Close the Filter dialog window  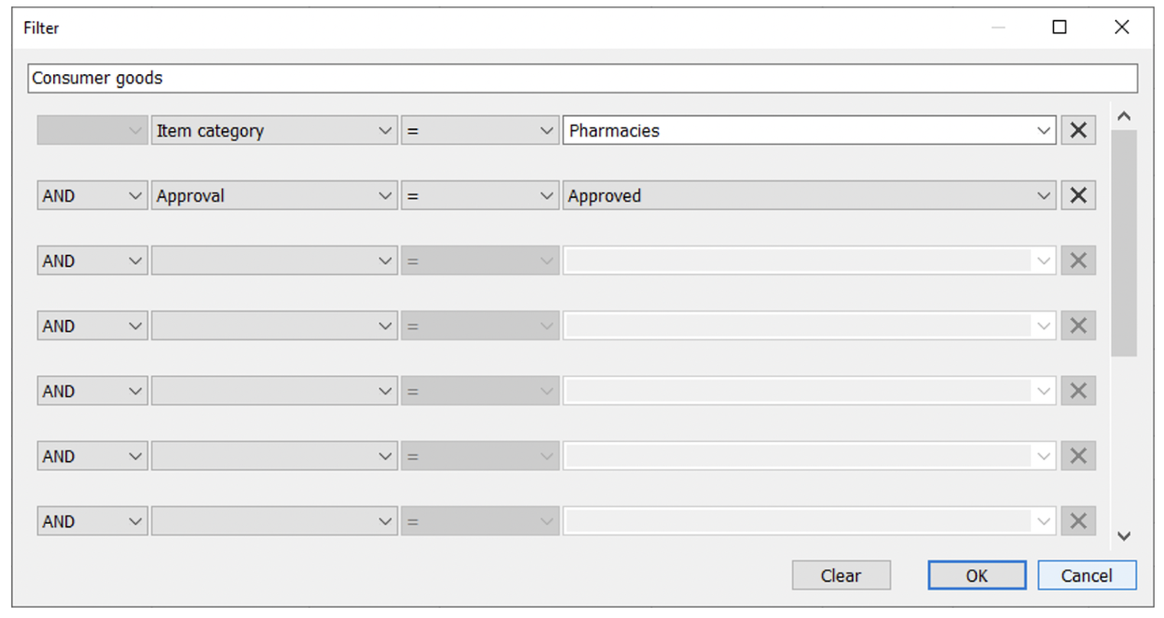pyautogui.click(x=1122, y=28)
